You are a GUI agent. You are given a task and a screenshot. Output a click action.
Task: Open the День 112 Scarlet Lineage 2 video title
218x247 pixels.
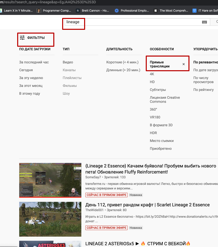[147, 205]
